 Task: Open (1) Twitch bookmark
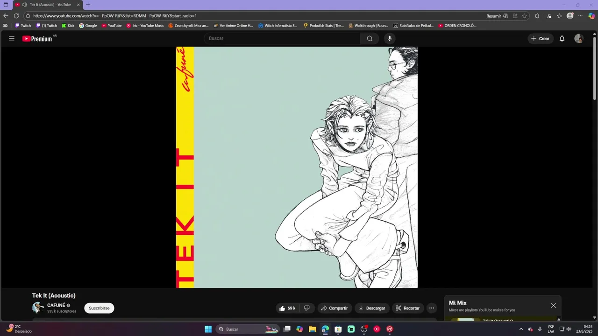click(x=46, y=26)
